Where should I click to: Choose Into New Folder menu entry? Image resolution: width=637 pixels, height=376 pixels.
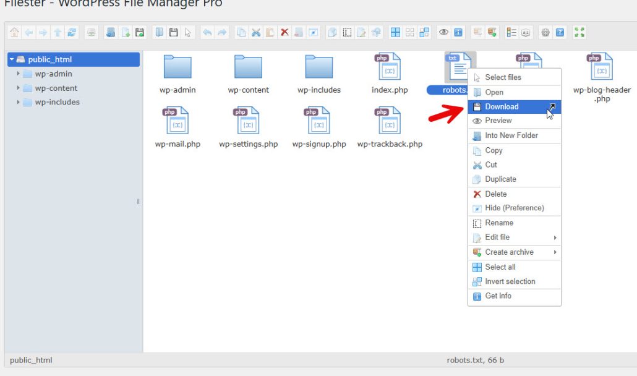(x=515, y=135)
